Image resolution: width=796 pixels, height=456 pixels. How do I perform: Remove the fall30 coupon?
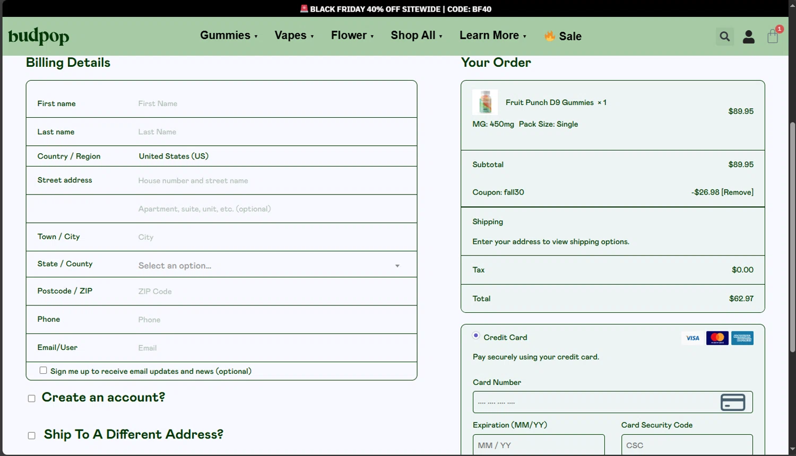pyautogui.click(x=738, y=192)
